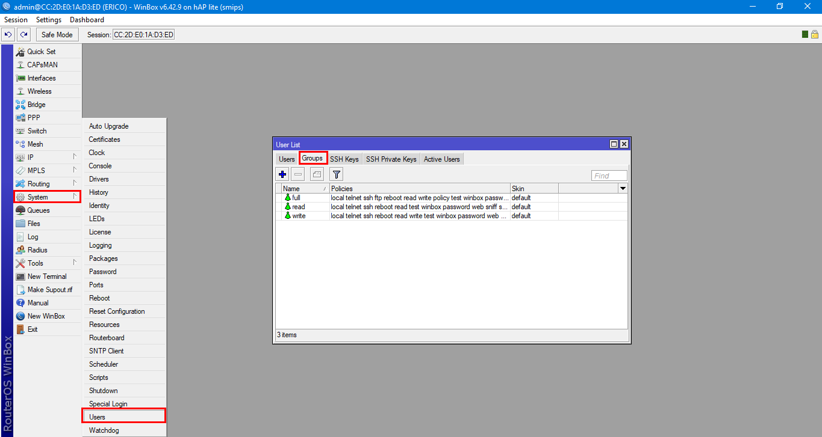Viewport: 822px width, 437px height.
Task: Click the Find search field
Action: pos(609,176)
